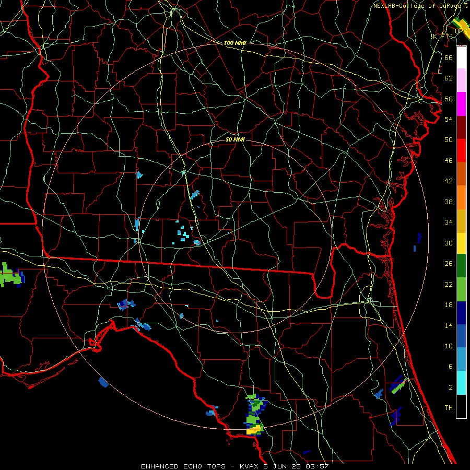Click the yellow core of the southern storm cell
Screen dimensions: 470x470
pos(253,431)
